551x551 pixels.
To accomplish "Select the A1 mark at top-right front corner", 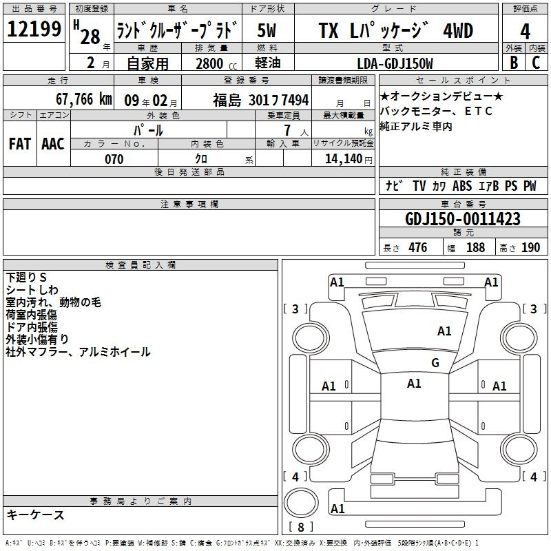I will click(491, 282).
